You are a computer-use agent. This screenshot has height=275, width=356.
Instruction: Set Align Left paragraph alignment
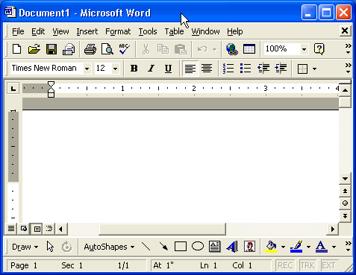[190, 69]
